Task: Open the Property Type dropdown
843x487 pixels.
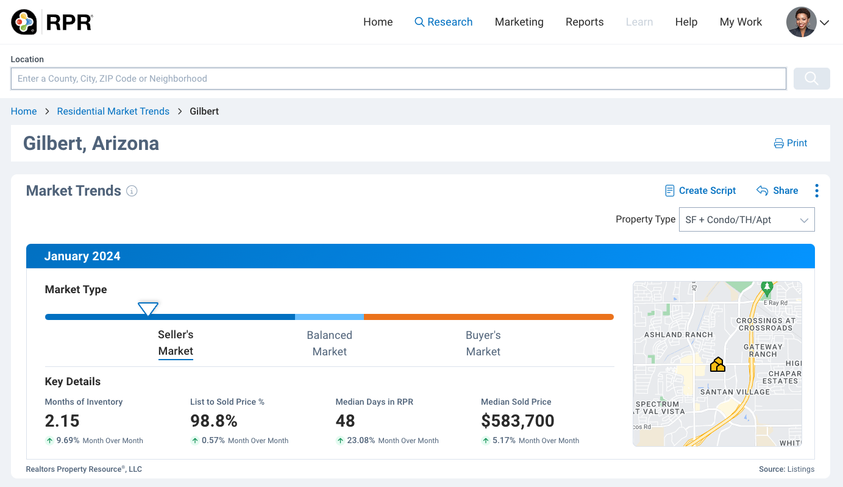Action: click(747, 220)
